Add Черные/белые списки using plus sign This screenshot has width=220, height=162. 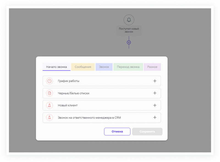155,93
